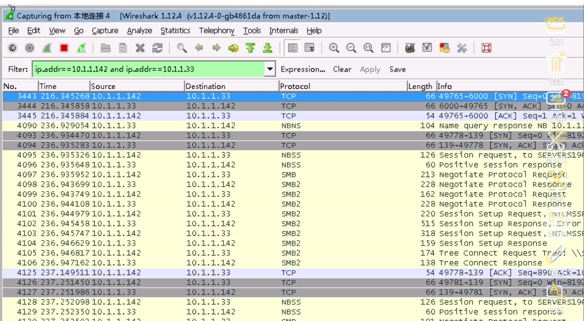This screenshot has height=321, width=584.
Task: Jump to the first packet
Action: coord(250,48)
